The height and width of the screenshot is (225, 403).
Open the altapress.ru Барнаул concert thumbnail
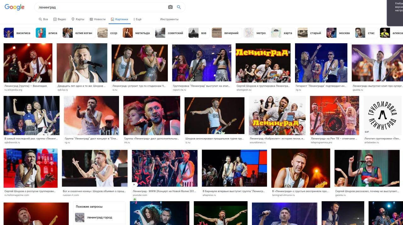[x=234, y=168]
